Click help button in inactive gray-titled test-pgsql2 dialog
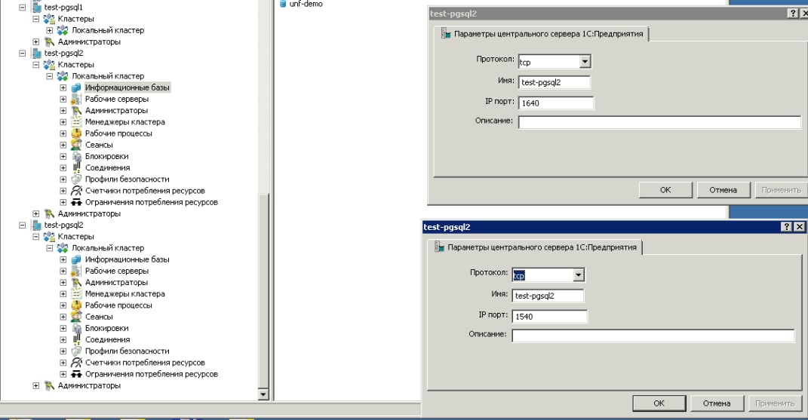Screen dimensions: 808x420 [x=793, y=14]
